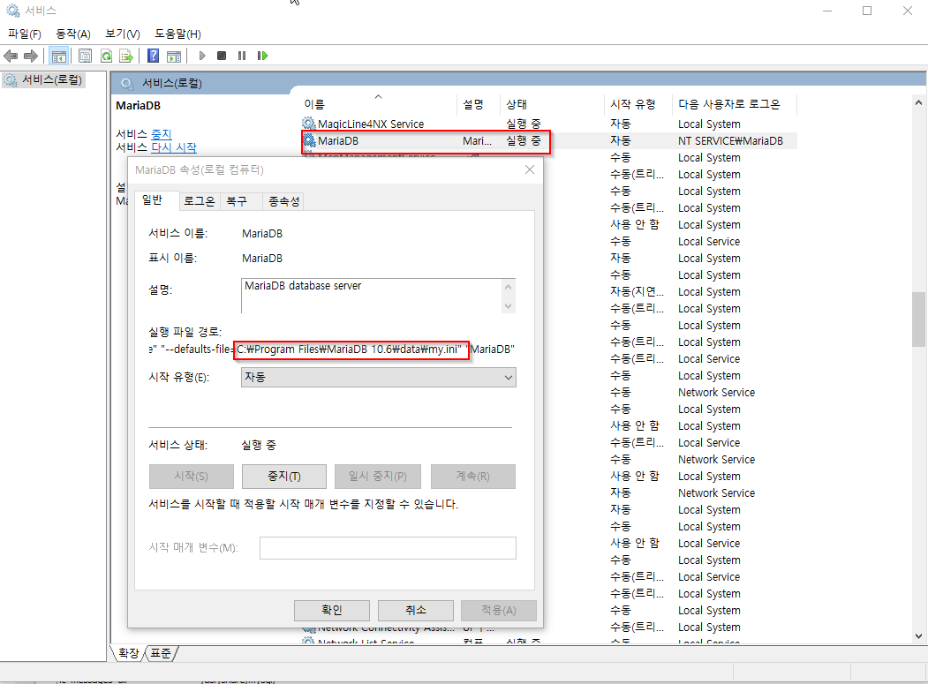Switch to the 종속성 tab

(282, 200)
